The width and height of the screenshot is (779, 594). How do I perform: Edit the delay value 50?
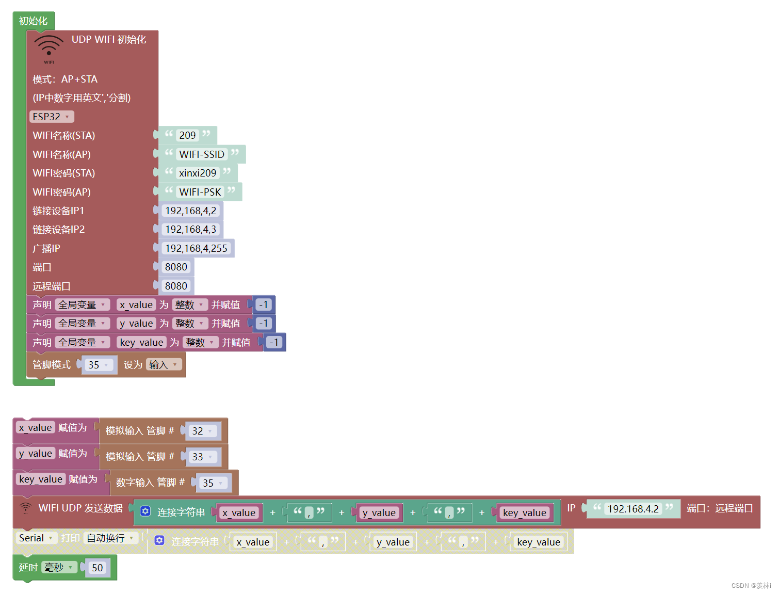pyautogui.click(x=97, y=567)
